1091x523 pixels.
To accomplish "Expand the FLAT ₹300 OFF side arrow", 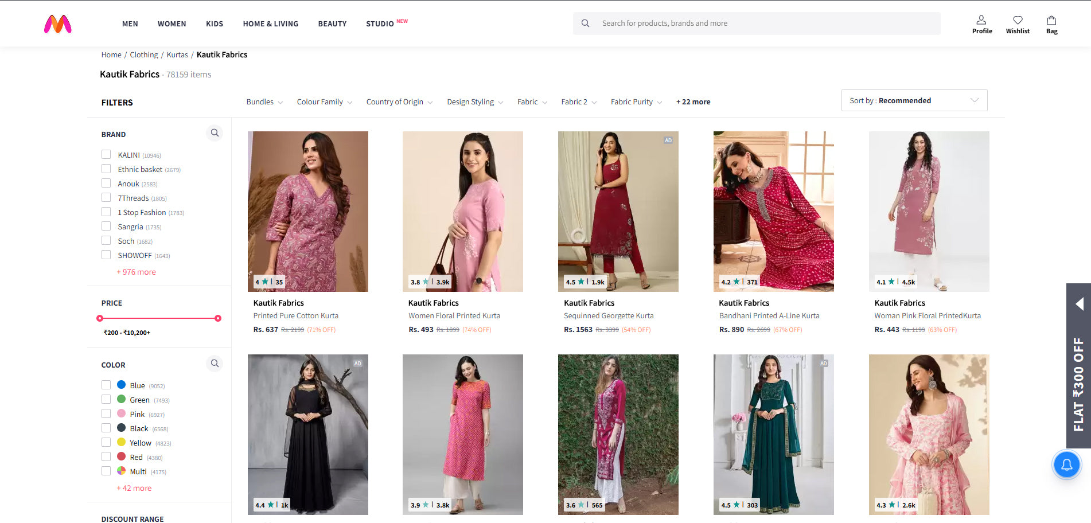I will (x=1079, y=304).
